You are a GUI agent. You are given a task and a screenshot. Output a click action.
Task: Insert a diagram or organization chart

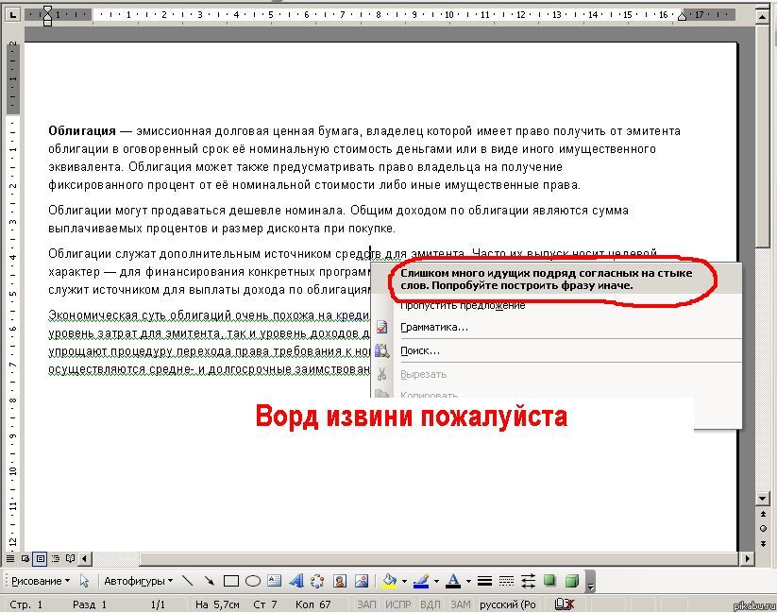tap(317, 581)
